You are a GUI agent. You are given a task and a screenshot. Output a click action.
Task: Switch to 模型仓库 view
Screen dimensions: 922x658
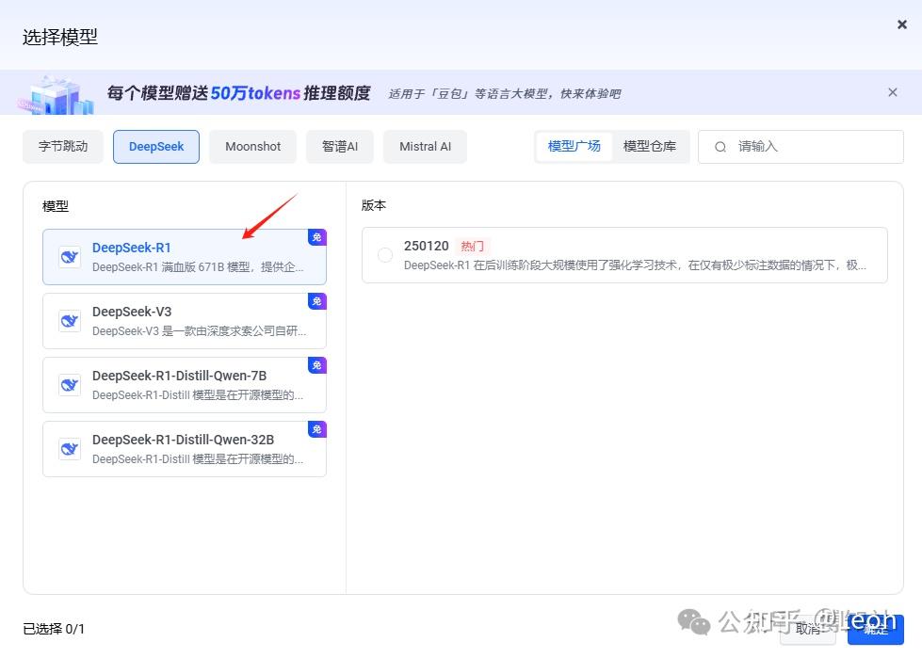coord(650,146)
